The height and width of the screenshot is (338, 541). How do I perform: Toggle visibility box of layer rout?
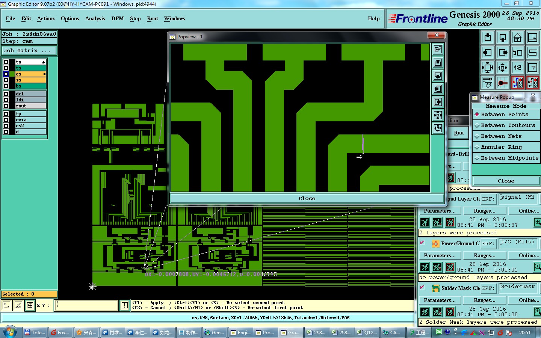point(6,106)
